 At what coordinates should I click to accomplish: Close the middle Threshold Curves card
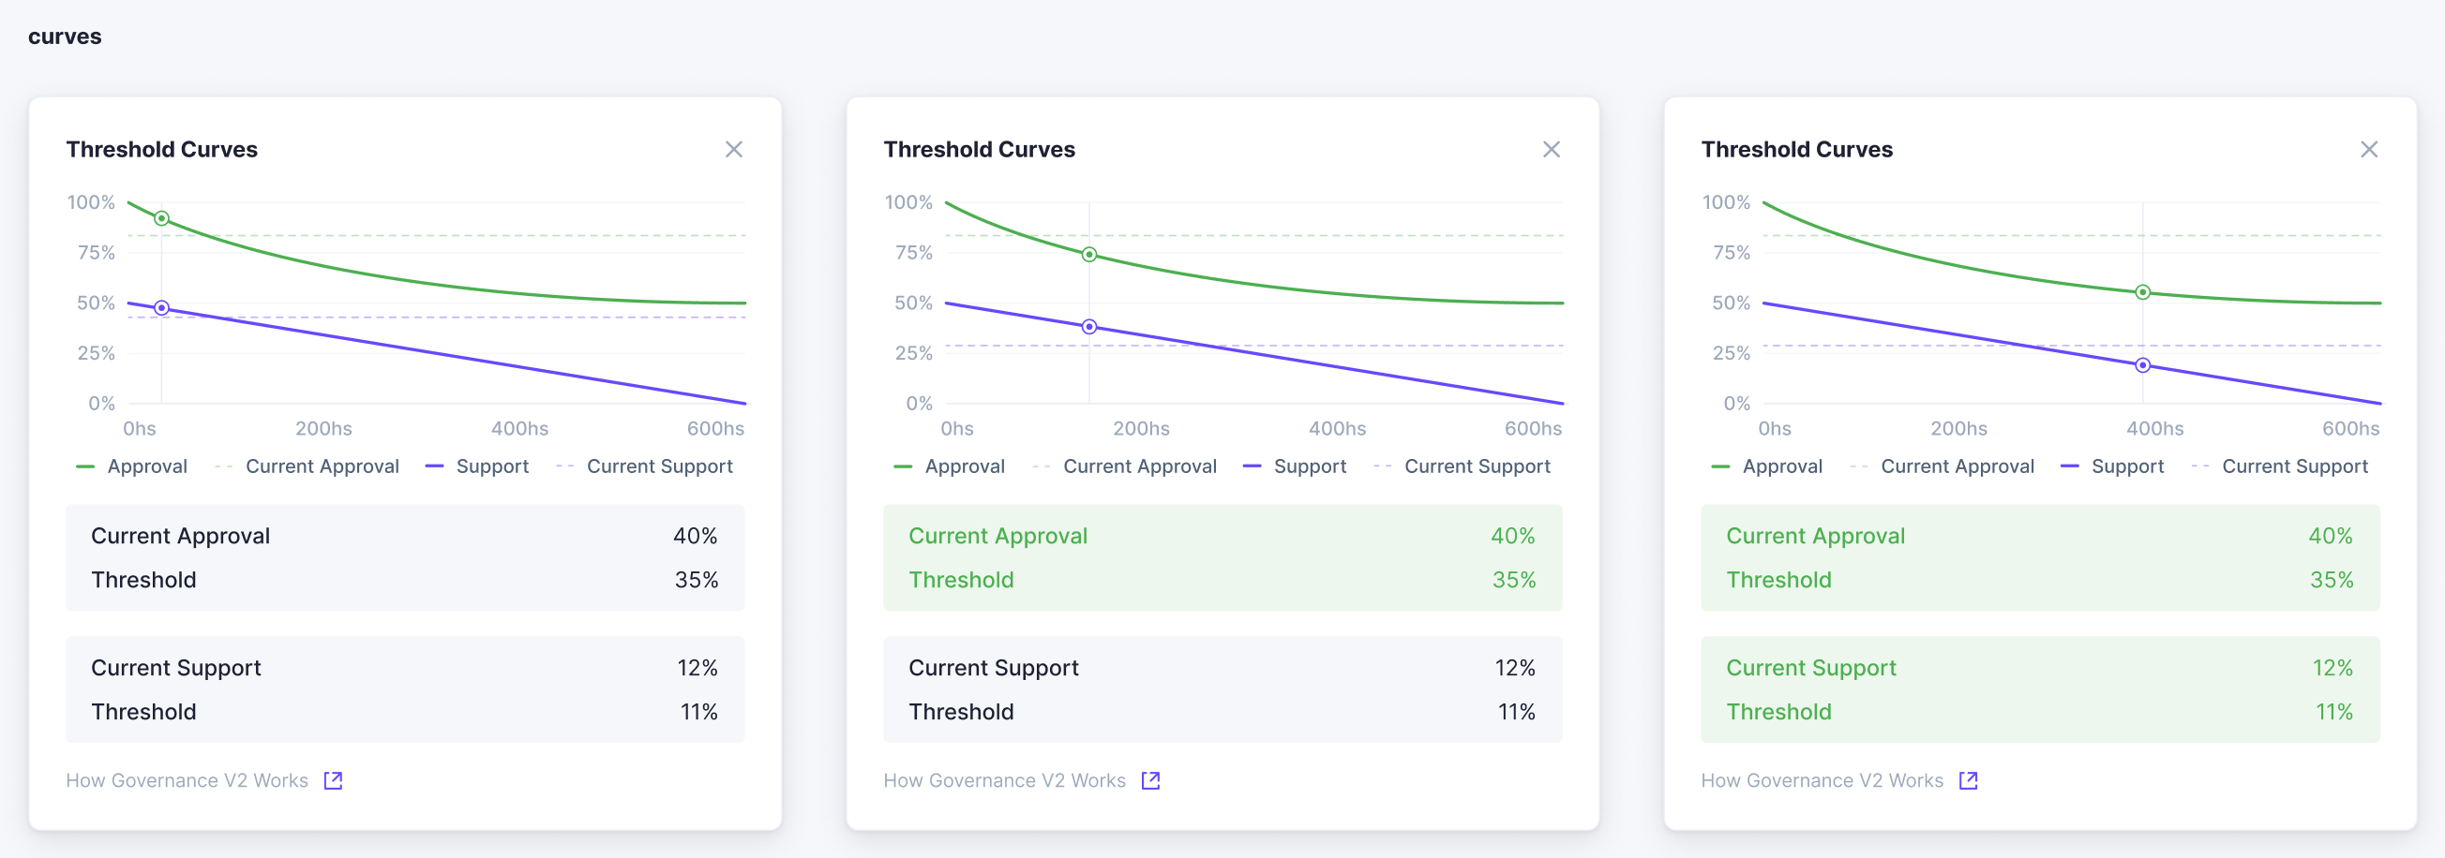[1552, 149]
